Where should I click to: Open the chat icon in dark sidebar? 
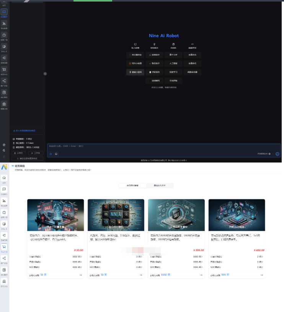pos(4,12)
